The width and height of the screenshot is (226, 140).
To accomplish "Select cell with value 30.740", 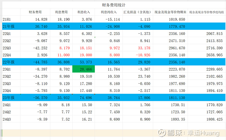I will click(x=41, y=26).
